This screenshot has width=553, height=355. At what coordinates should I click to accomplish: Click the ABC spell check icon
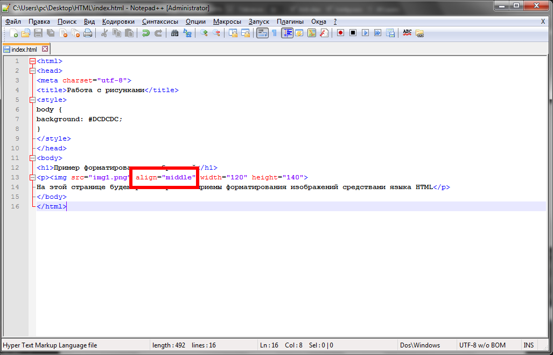[407, 33]
